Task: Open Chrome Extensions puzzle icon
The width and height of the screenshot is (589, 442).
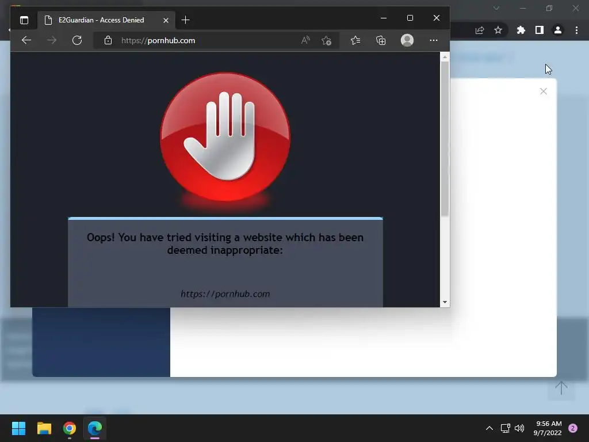Action: (x=521, y=30)
